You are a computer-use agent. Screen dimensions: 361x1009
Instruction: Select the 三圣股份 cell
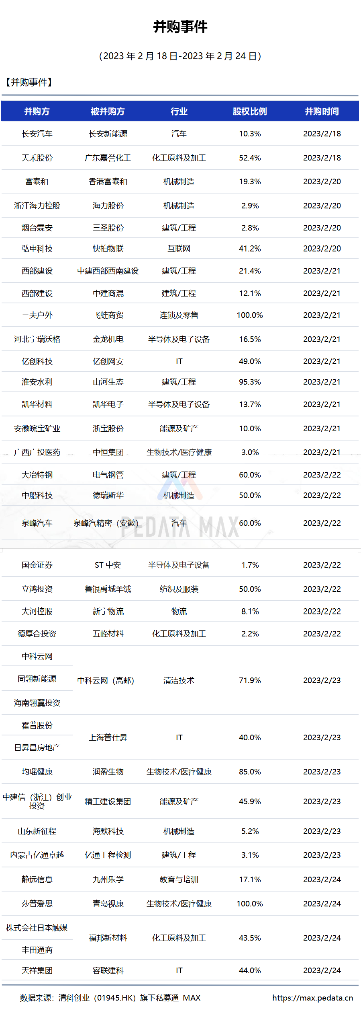tap(108, 228)
